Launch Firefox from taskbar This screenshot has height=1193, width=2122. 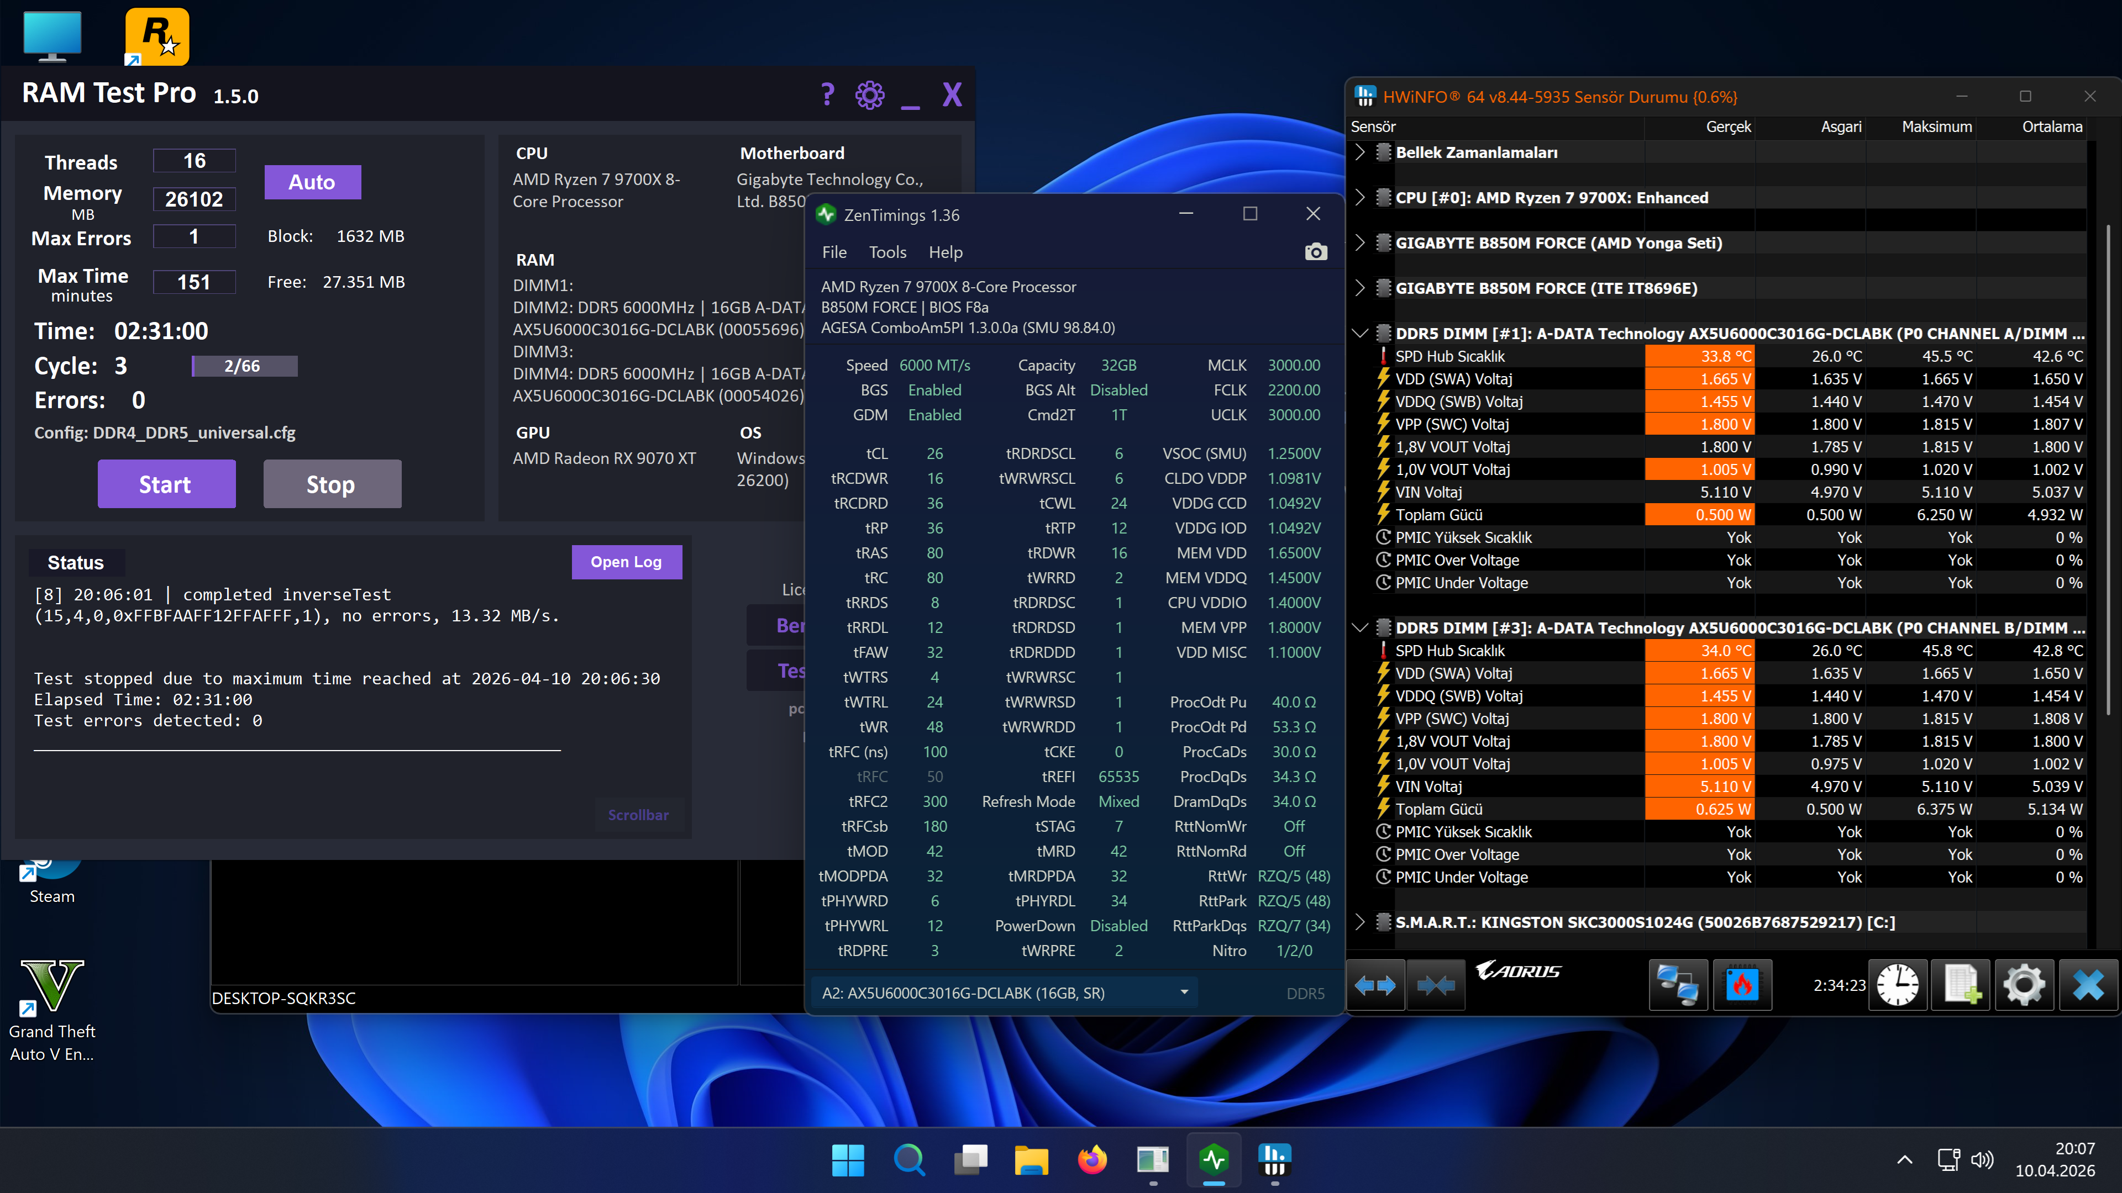point(1091,1160)
